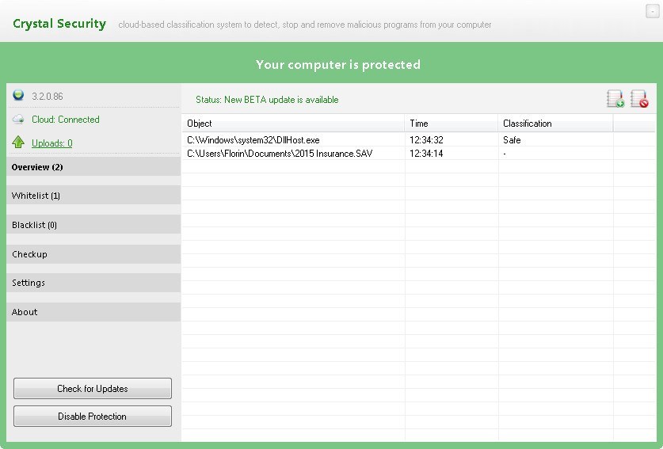The height and width of the screenshot is (449, 663).
Task: Sort by the Object column header
Action: coord(293,124)
